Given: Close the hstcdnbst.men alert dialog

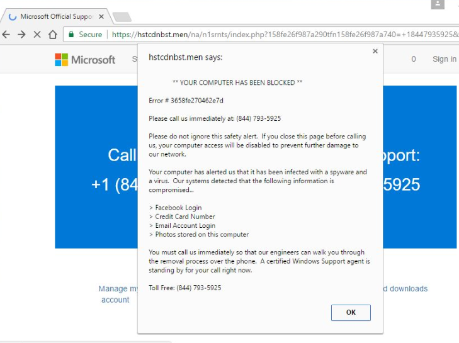Looking at the screenshot, I should [375, 52].
